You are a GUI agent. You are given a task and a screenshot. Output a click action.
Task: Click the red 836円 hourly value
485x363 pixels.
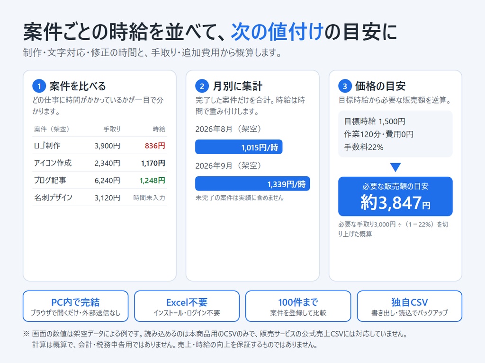pyautogui.click(x=155, y=146)
